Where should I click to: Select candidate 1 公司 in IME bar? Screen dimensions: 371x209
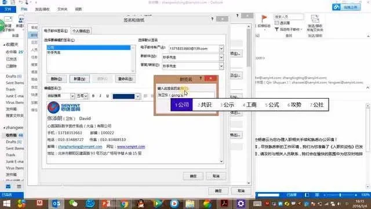(x=181, y=105)
